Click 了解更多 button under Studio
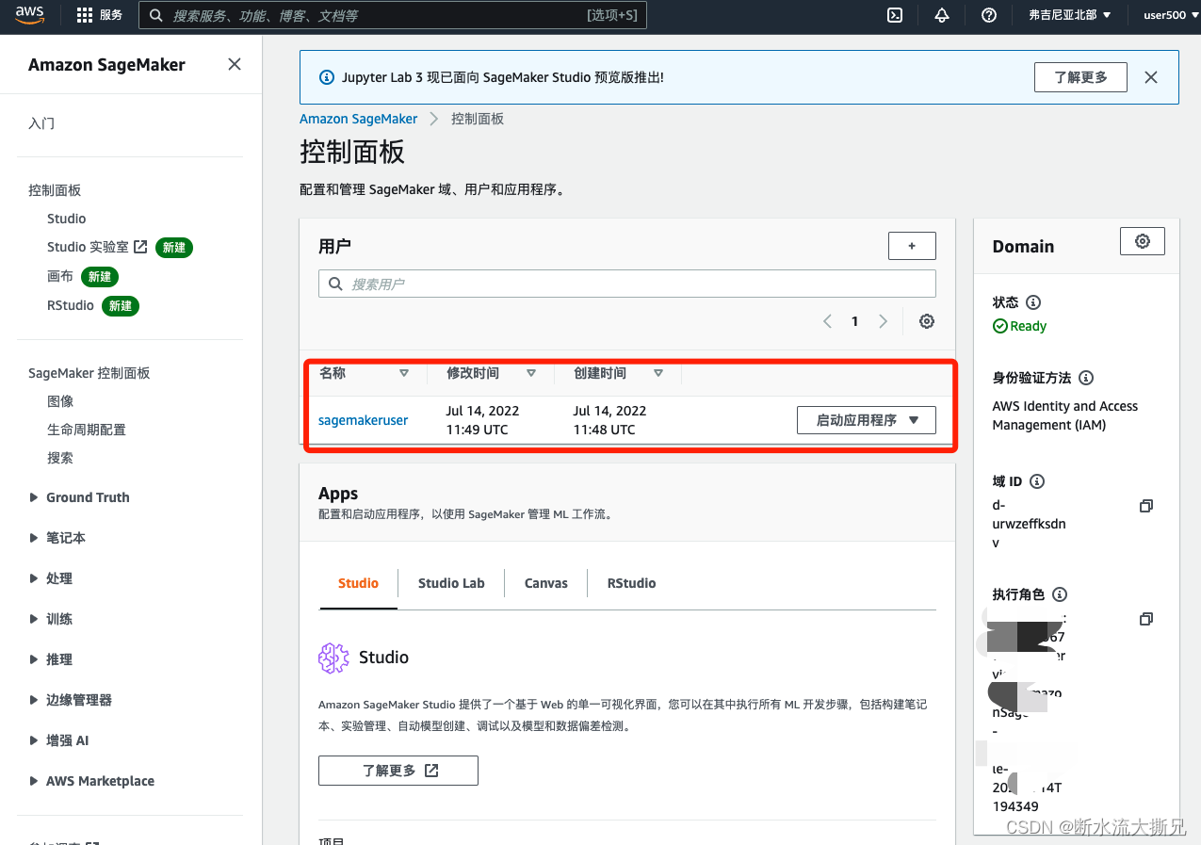 pyautogui.click(x=398, y=771)
